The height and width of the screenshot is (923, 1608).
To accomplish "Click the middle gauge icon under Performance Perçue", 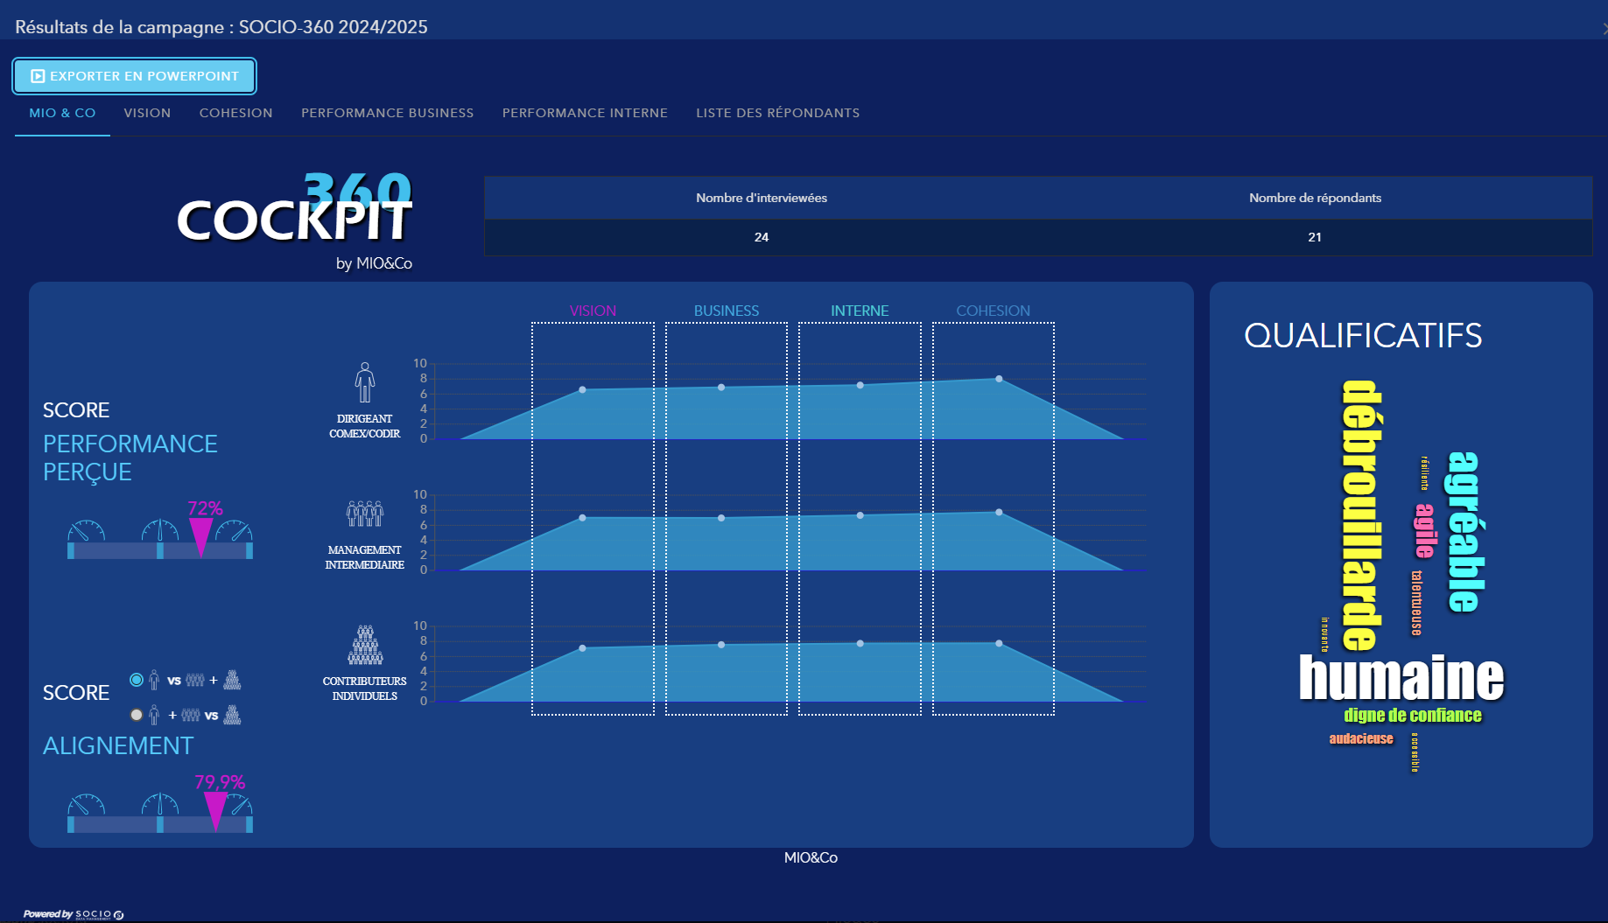I will pos(160,530).
